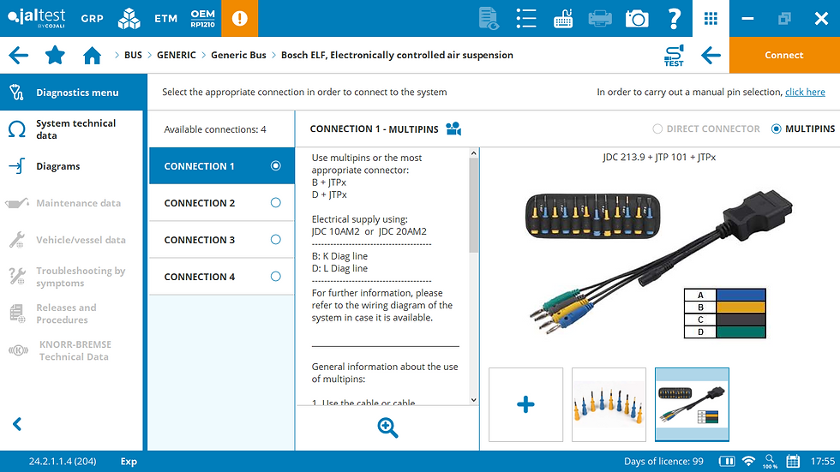The image size is (840, 472).
Task: Follow the 'click here' manual pin link
Action: click(x=805, y=92)
